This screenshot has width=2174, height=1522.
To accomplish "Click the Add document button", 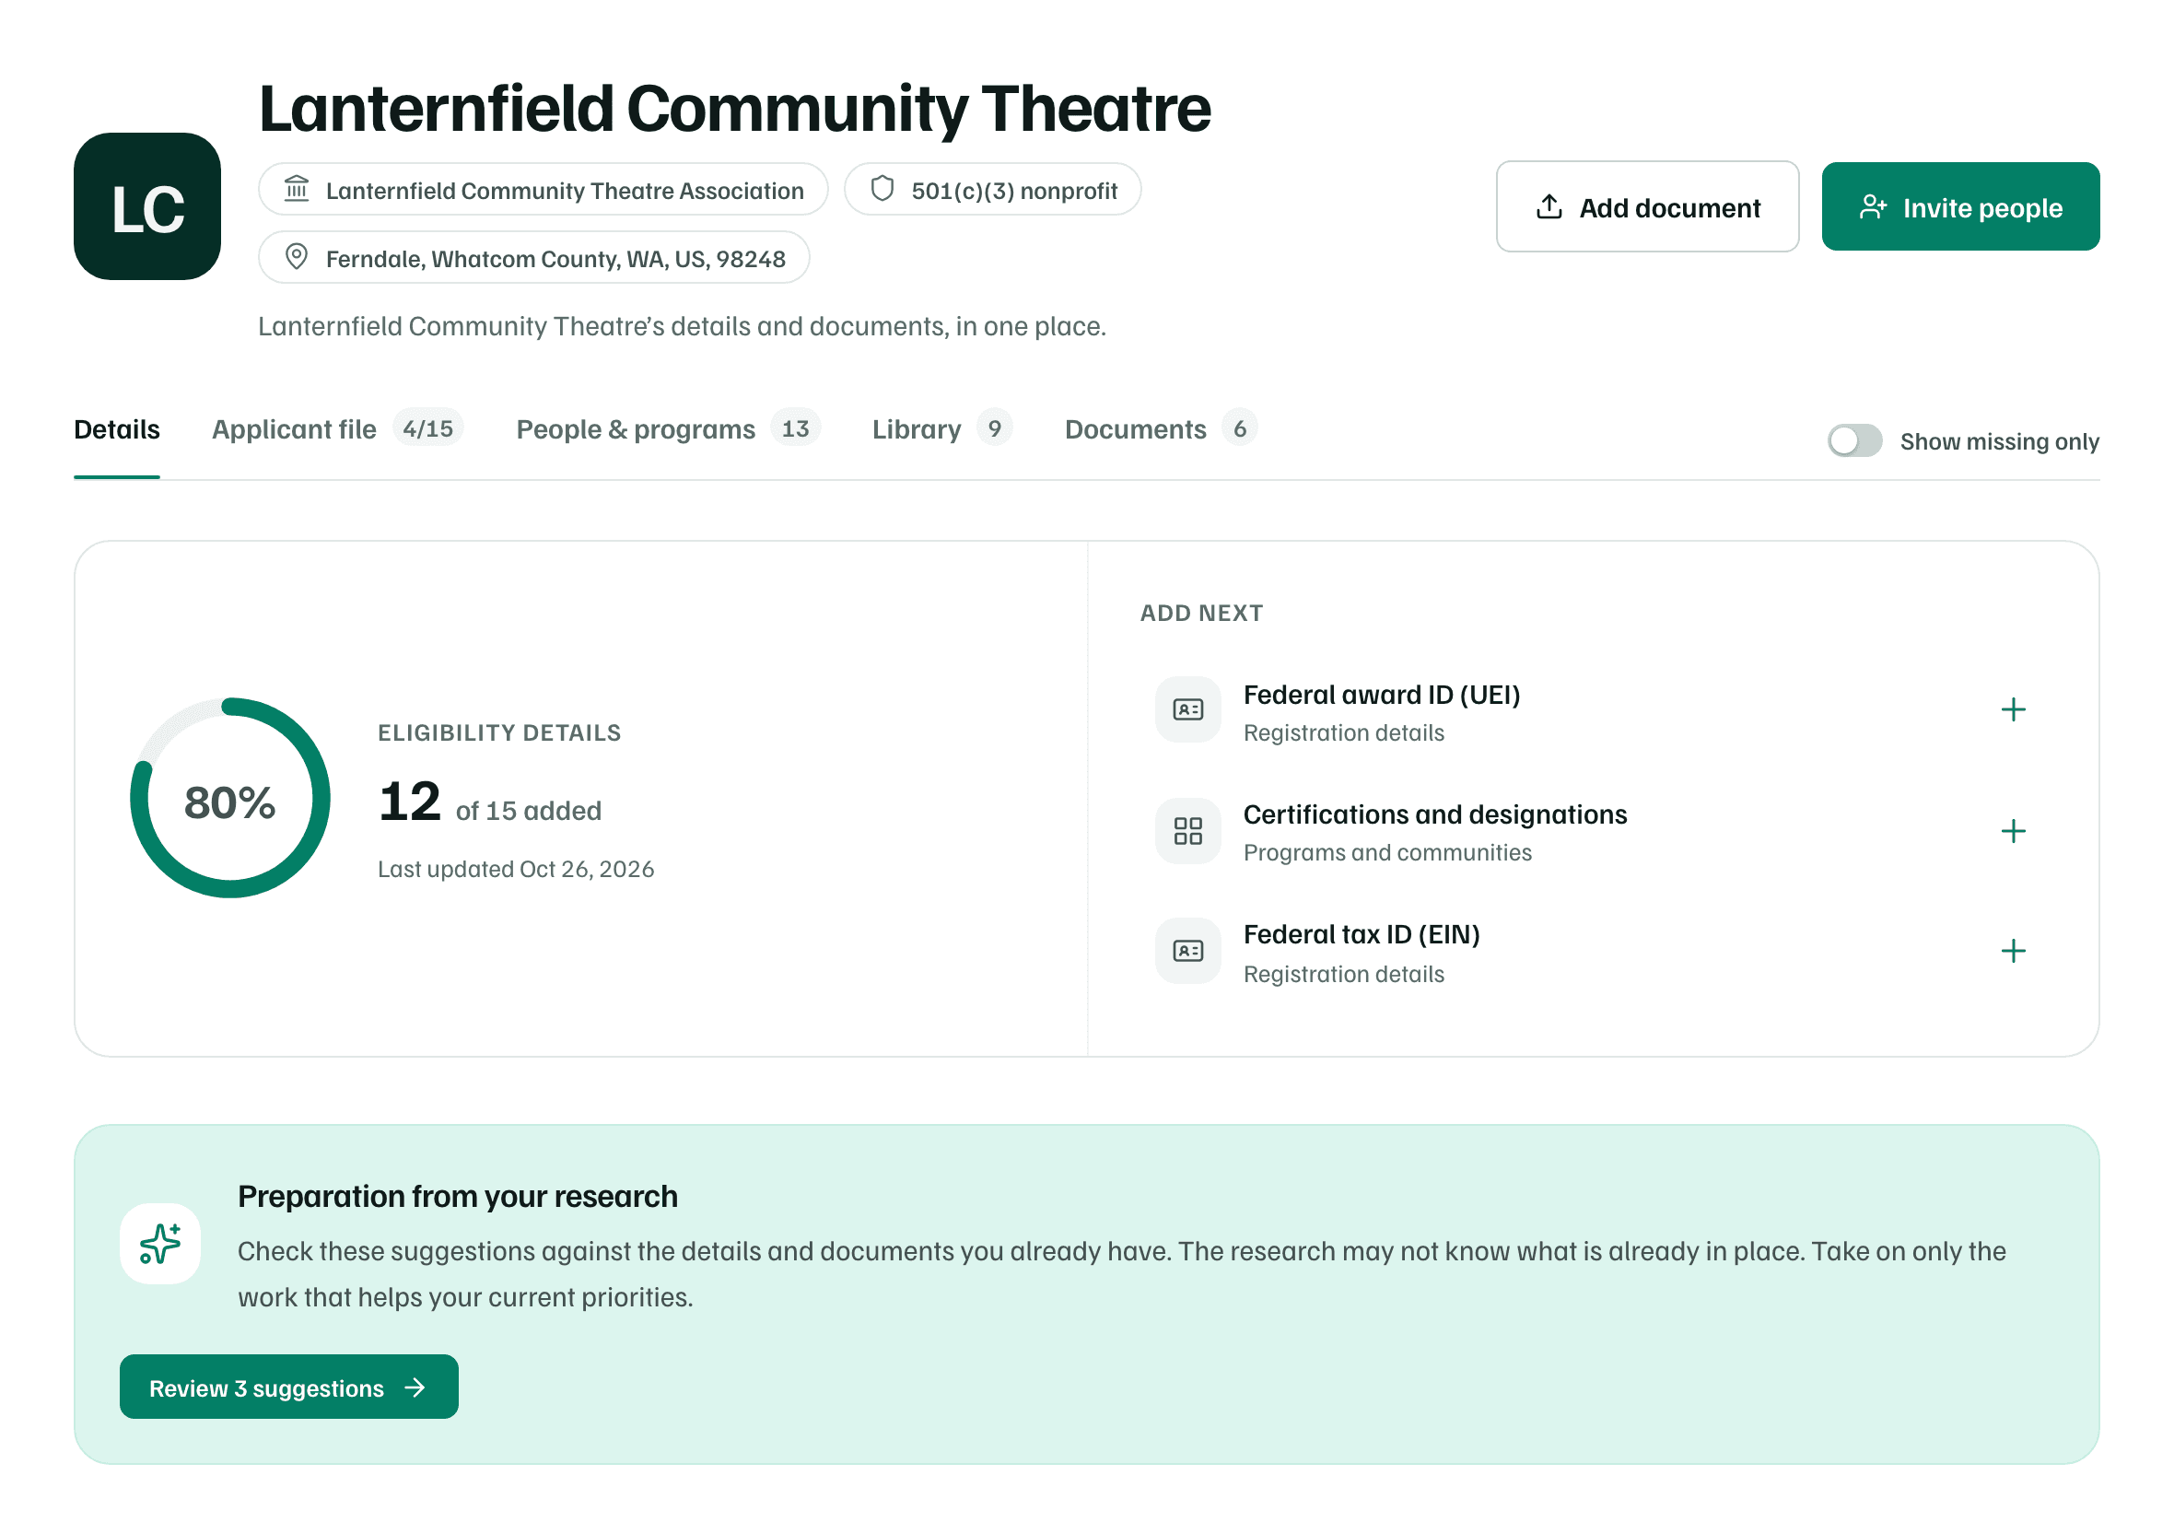I will [1646, 206].
